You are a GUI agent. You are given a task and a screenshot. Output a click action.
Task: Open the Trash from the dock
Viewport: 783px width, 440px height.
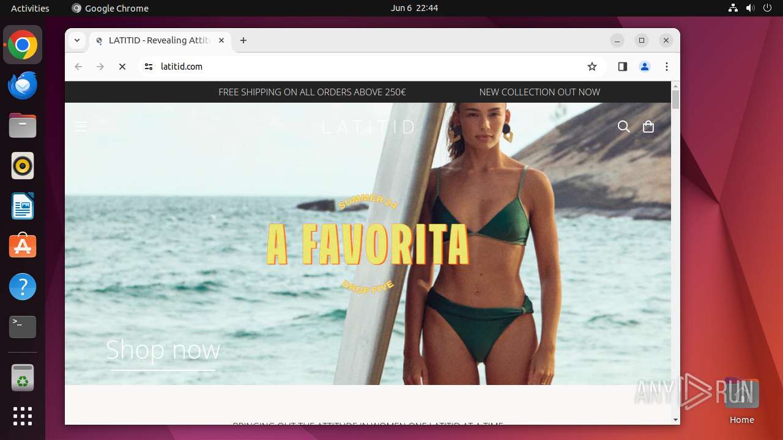[23, 378]
